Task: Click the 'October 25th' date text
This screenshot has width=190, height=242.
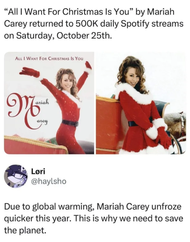Action: click(x=84, y=36)
